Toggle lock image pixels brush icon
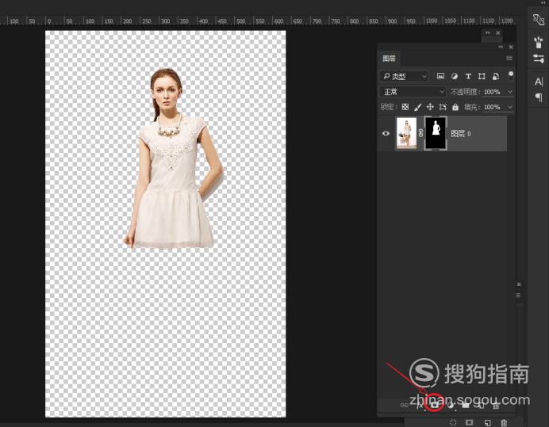Image resolution: width=549 pixels, height=427 pixels. [417, 107]
